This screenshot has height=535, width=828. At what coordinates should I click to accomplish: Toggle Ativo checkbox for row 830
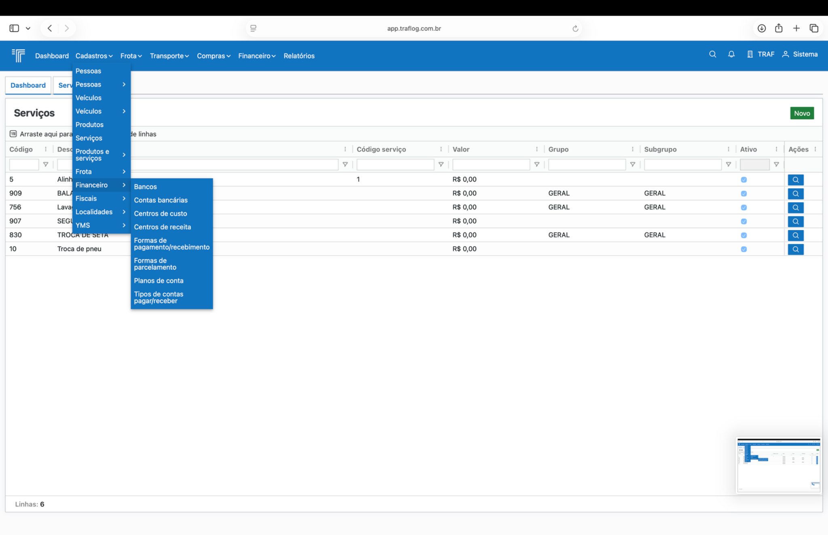pos(744,235)
